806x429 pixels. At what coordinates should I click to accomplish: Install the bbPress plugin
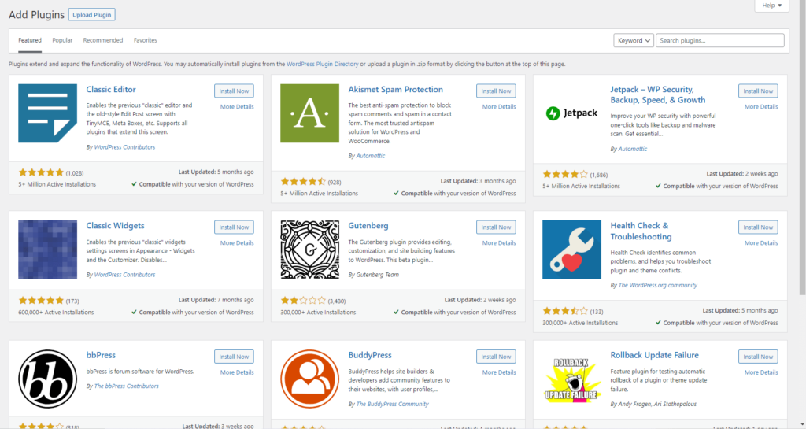(x=234, y=357)
